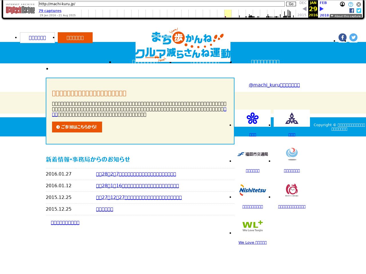Share capture via Wayback toolbar Twitter icon

(x=359, y=11)
